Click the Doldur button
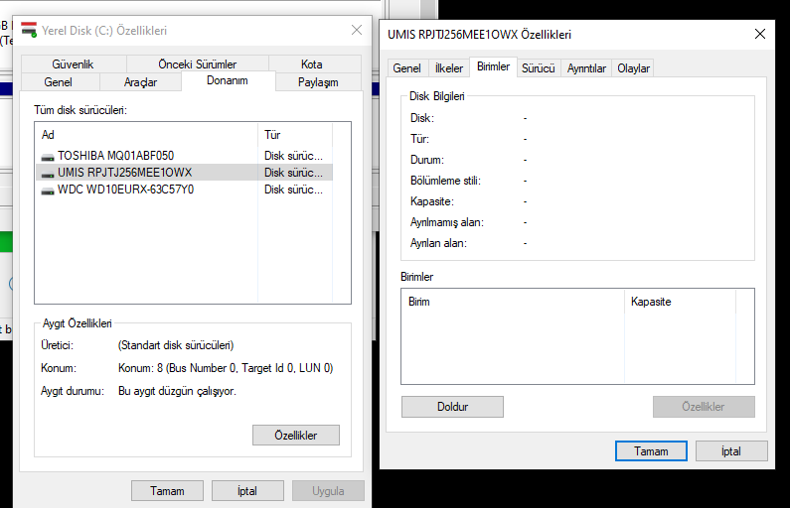The height and width of the screenshot is (508, 790). 452,407
